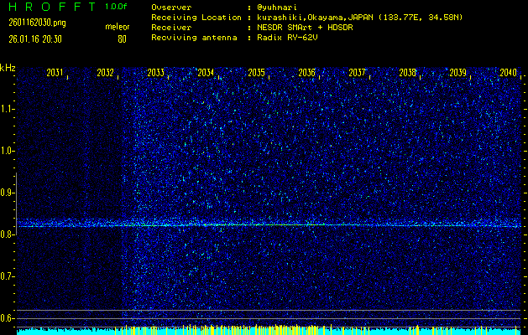Click the 2035 time marker
Screen dimensions: 528x335
pyautogui.click(x=256, y=74)
